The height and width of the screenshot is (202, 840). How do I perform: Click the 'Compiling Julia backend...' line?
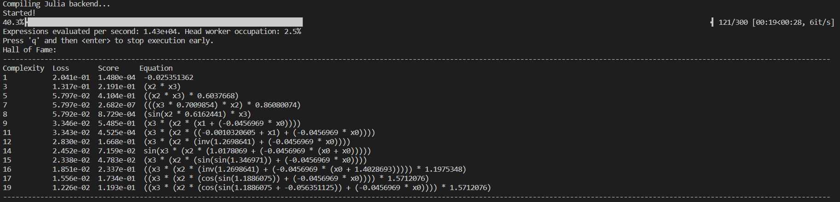[56, 4]
